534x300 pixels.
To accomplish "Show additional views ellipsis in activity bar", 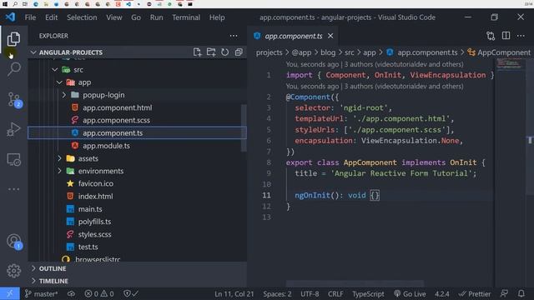I will pyautogui.click(x=13, y=189).
